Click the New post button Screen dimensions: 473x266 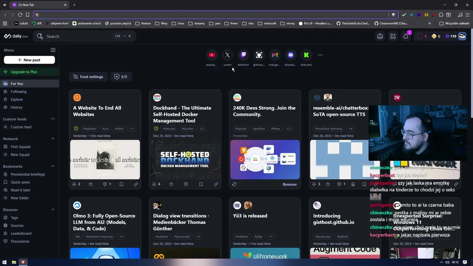point(29,60)
